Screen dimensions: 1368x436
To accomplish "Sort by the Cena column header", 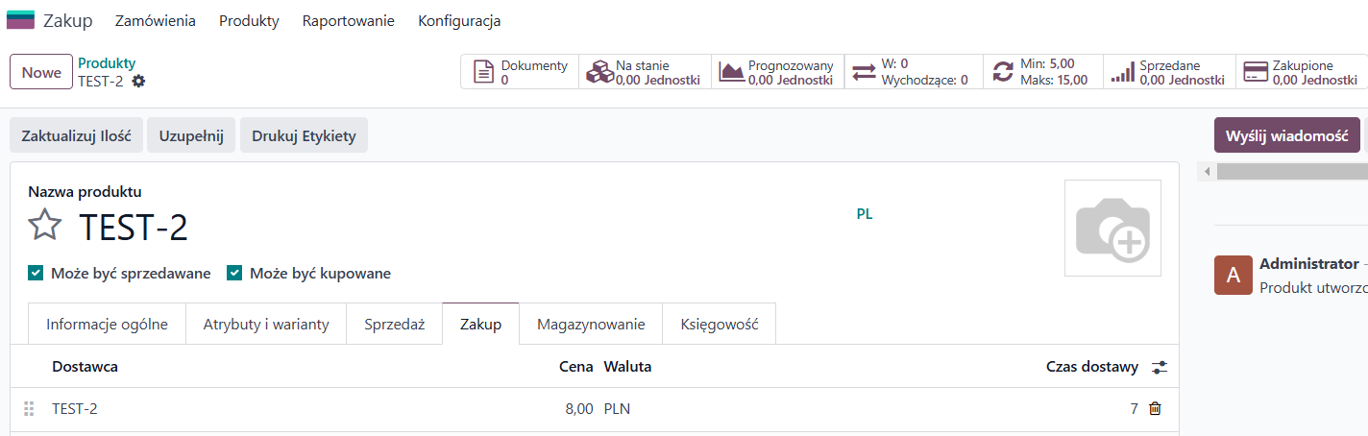I will 576,367.
